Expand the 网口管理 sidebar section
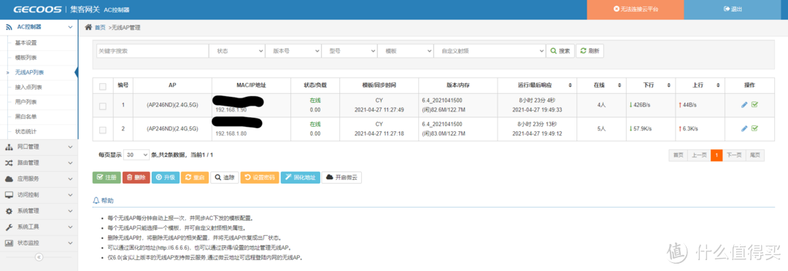Image resolution: width=788 pixels, height=271 pixels. point(70,146)
